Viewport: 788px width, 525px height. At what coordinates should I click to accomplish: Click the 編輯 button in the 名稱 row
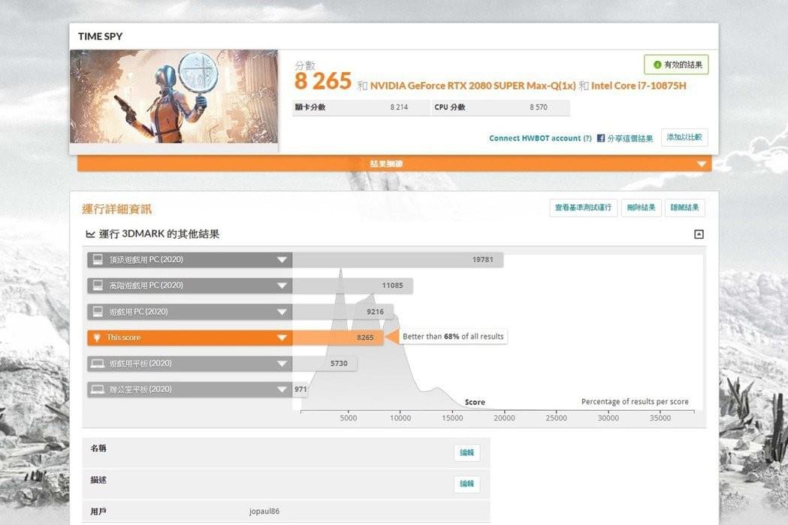(x=467, y=453)
